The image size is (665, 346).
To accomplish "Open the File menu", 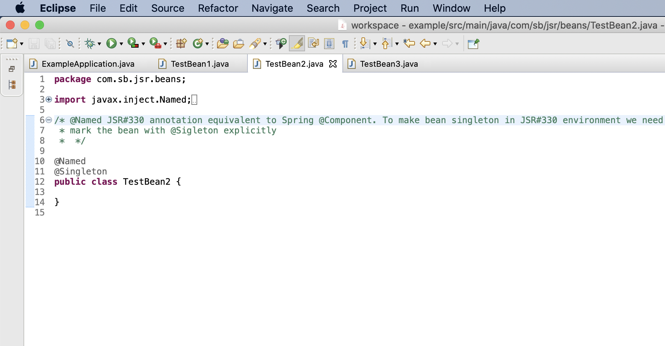I will click(98, 8).
